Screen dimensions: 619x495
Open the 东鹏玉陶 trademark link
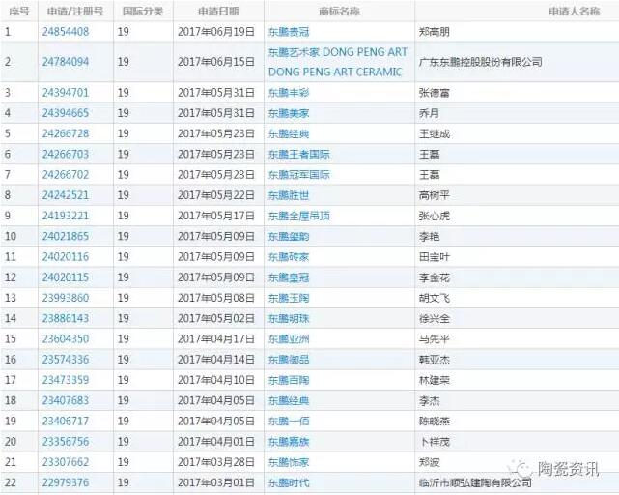[x=289, y=298]
